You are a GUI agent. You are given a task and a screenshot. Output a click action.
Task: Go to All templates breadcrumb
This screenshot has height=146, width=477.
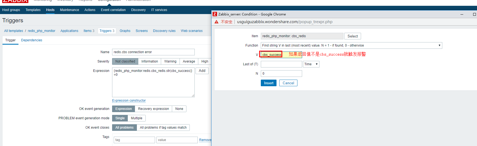(13, 31)
